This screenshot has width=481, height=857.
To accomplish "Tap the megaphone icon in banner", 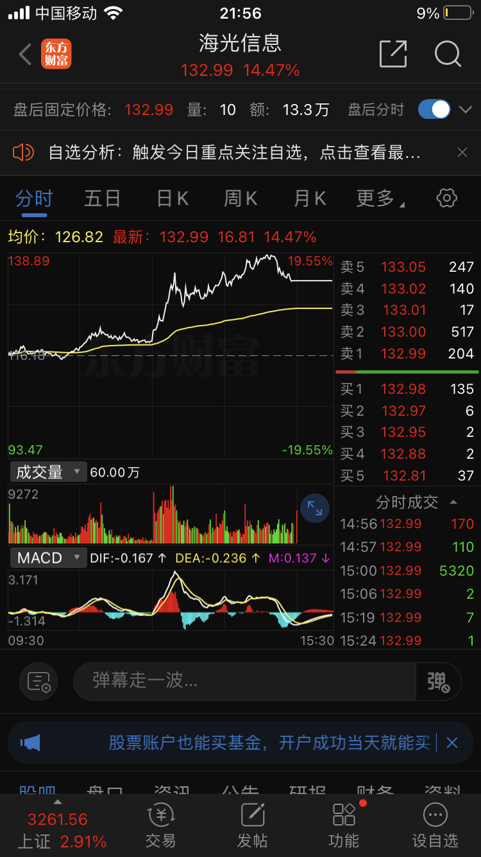I will click(30, 743).
